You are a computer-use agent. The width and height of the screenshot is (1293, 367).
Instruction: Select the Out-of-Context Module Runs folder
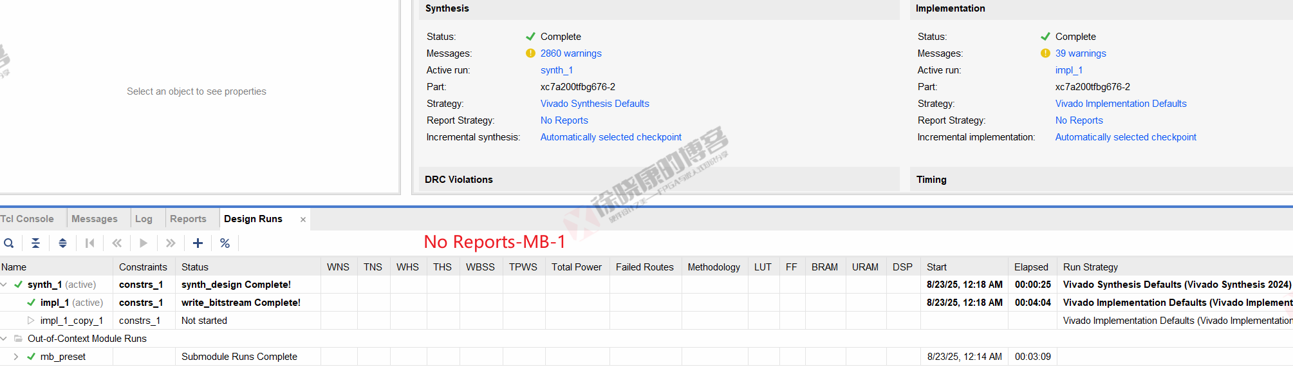87,339
